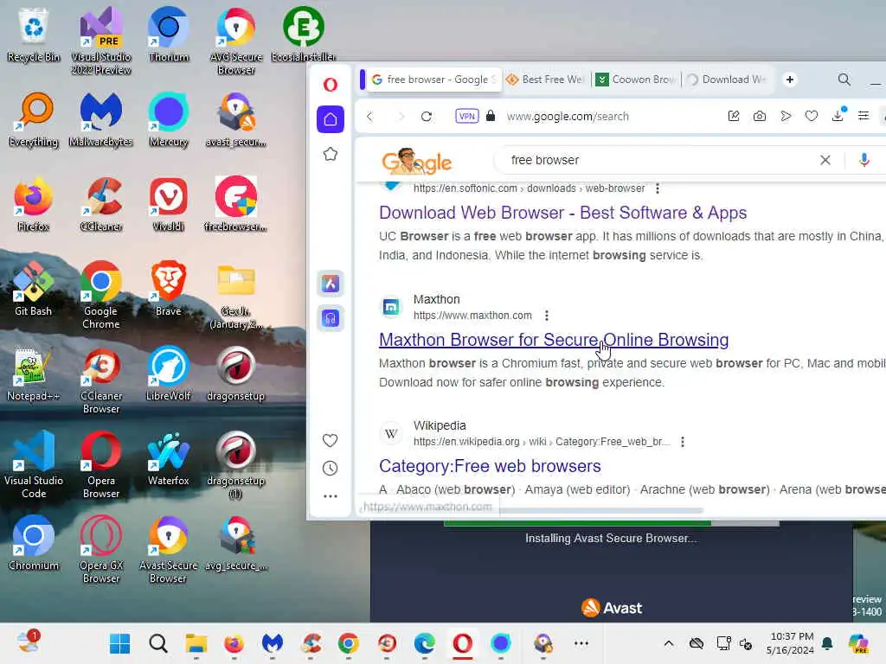Image resolution: width=886 pixels, height=664 pixels.
Task: Open the player headphones icon in sidebar
Action: click(x=331, y=318)
